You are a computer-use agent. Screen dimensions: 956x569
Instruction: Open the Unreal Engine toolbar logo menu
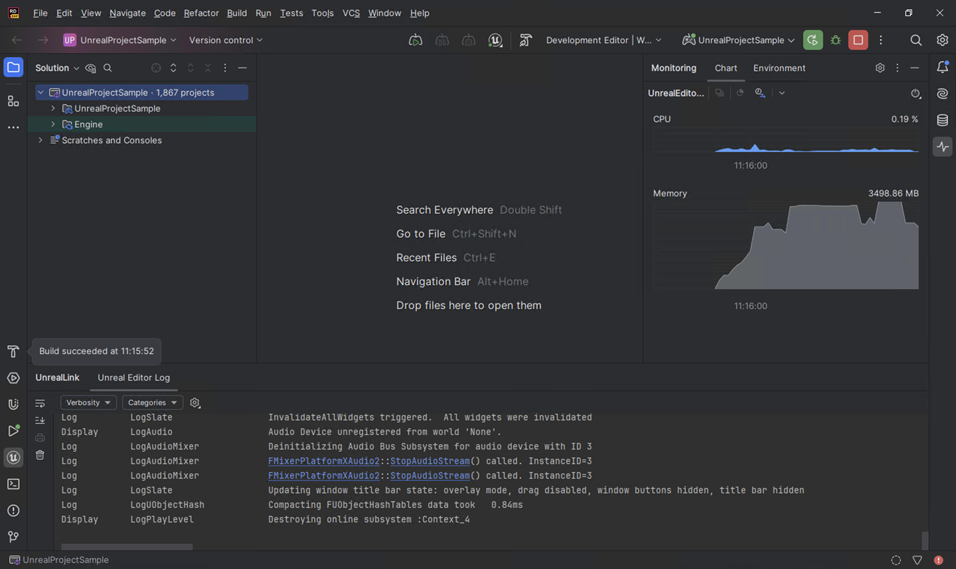click(495, 40)
